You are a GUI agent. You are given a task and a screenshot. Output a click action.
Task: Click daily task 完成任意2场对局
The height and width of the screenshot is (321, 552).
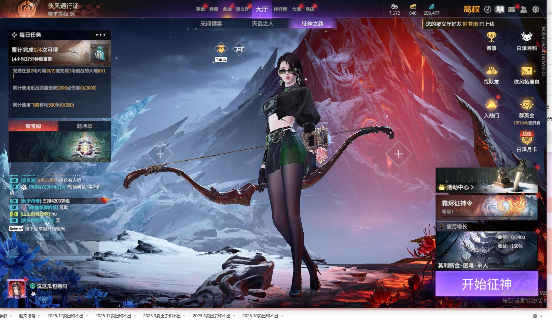59,73
